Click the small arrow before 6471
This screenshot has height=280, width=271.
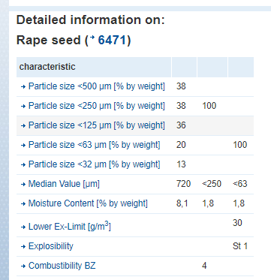point(93,38)
